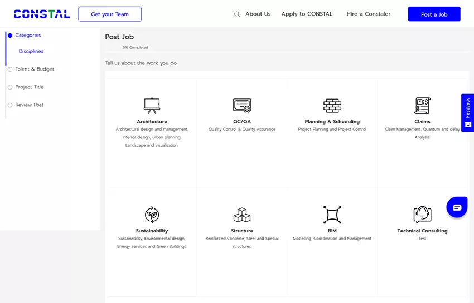Jump to the Project Title step

coord(29,87)
